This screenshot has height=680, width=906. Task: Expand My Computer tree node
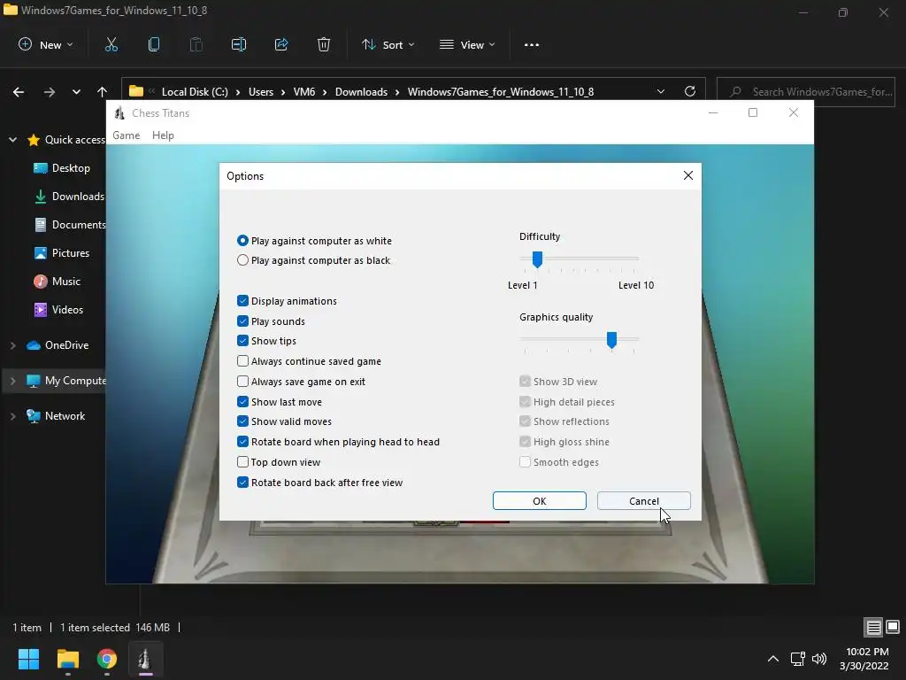pos(12,381)
